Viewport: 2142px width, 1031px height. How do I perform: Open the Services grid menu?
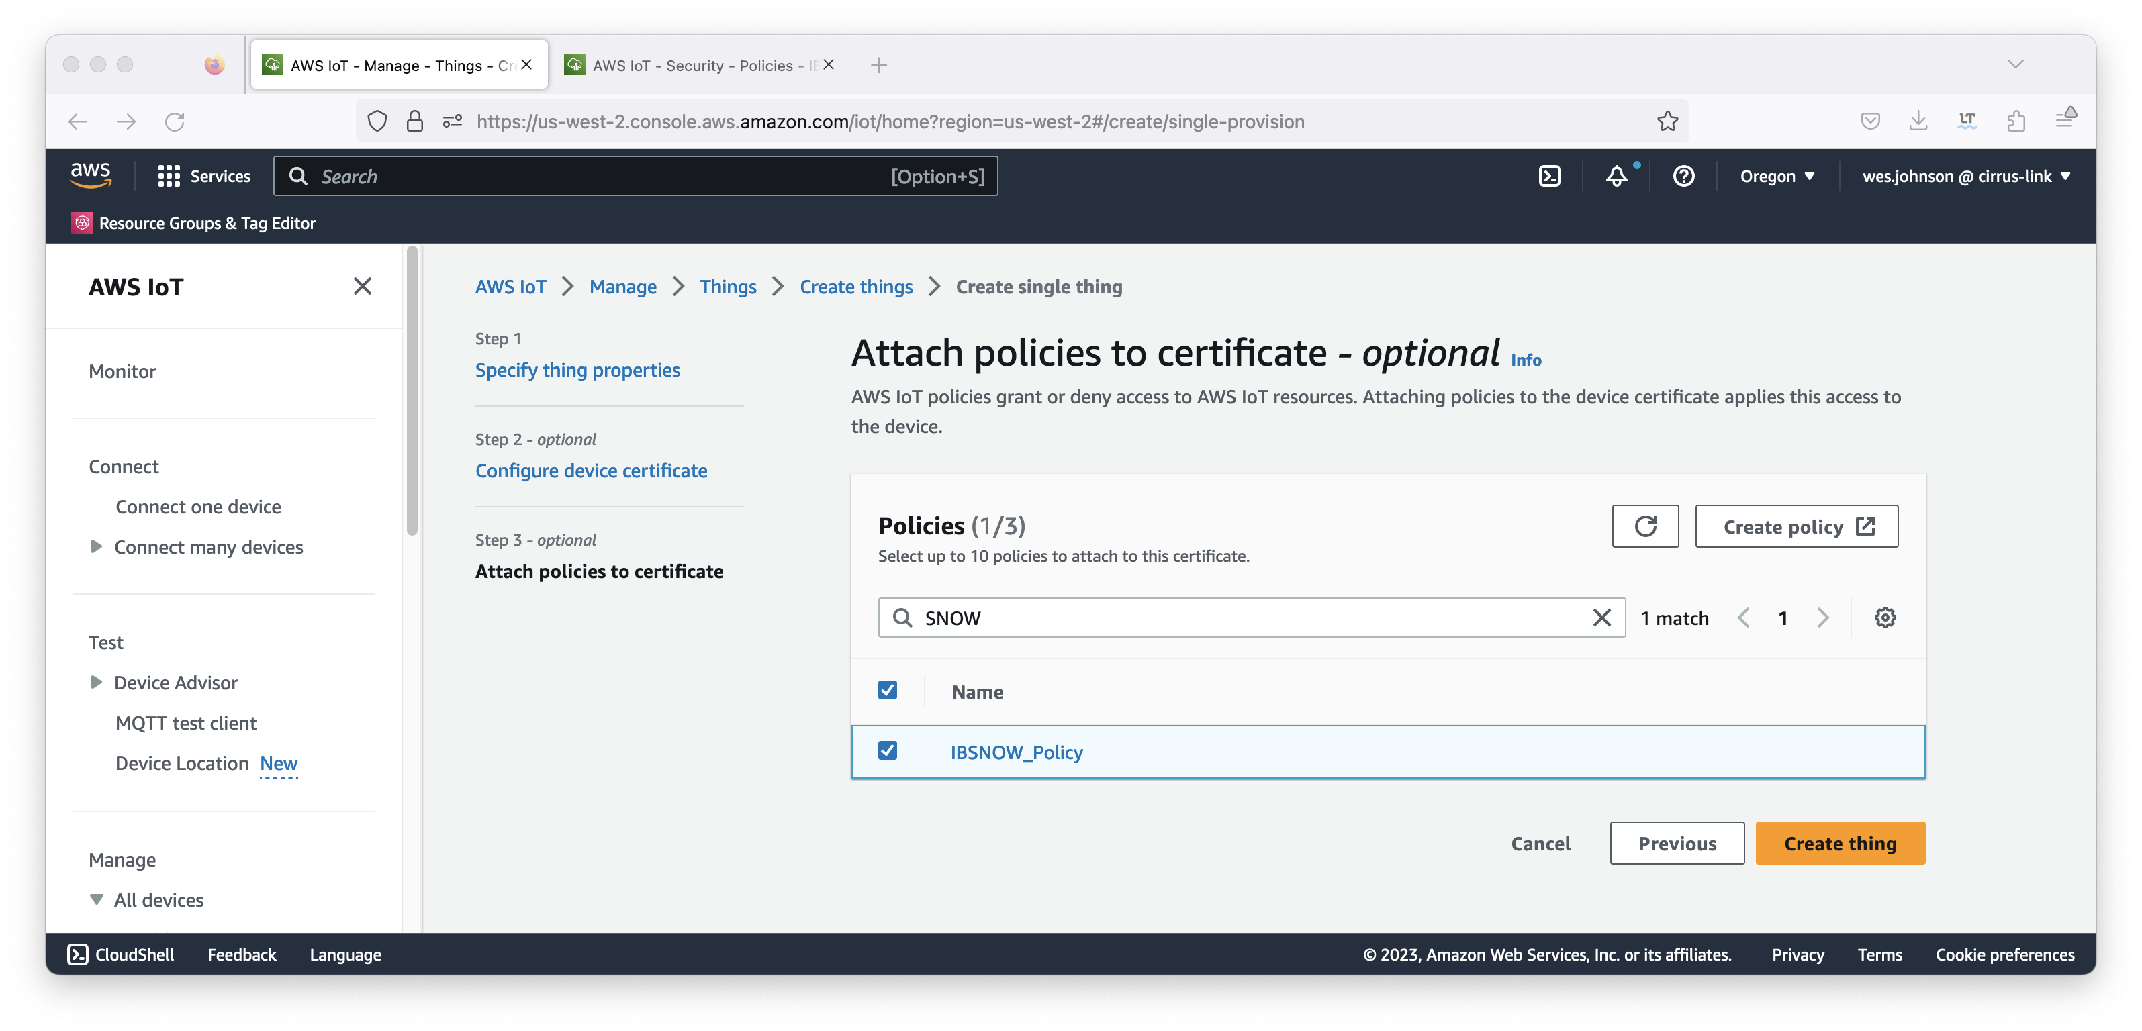203,175
